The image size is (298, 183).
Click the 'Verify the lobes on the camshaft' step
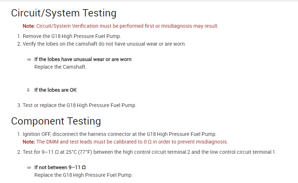pyautogui.click(x=104, y=44)
